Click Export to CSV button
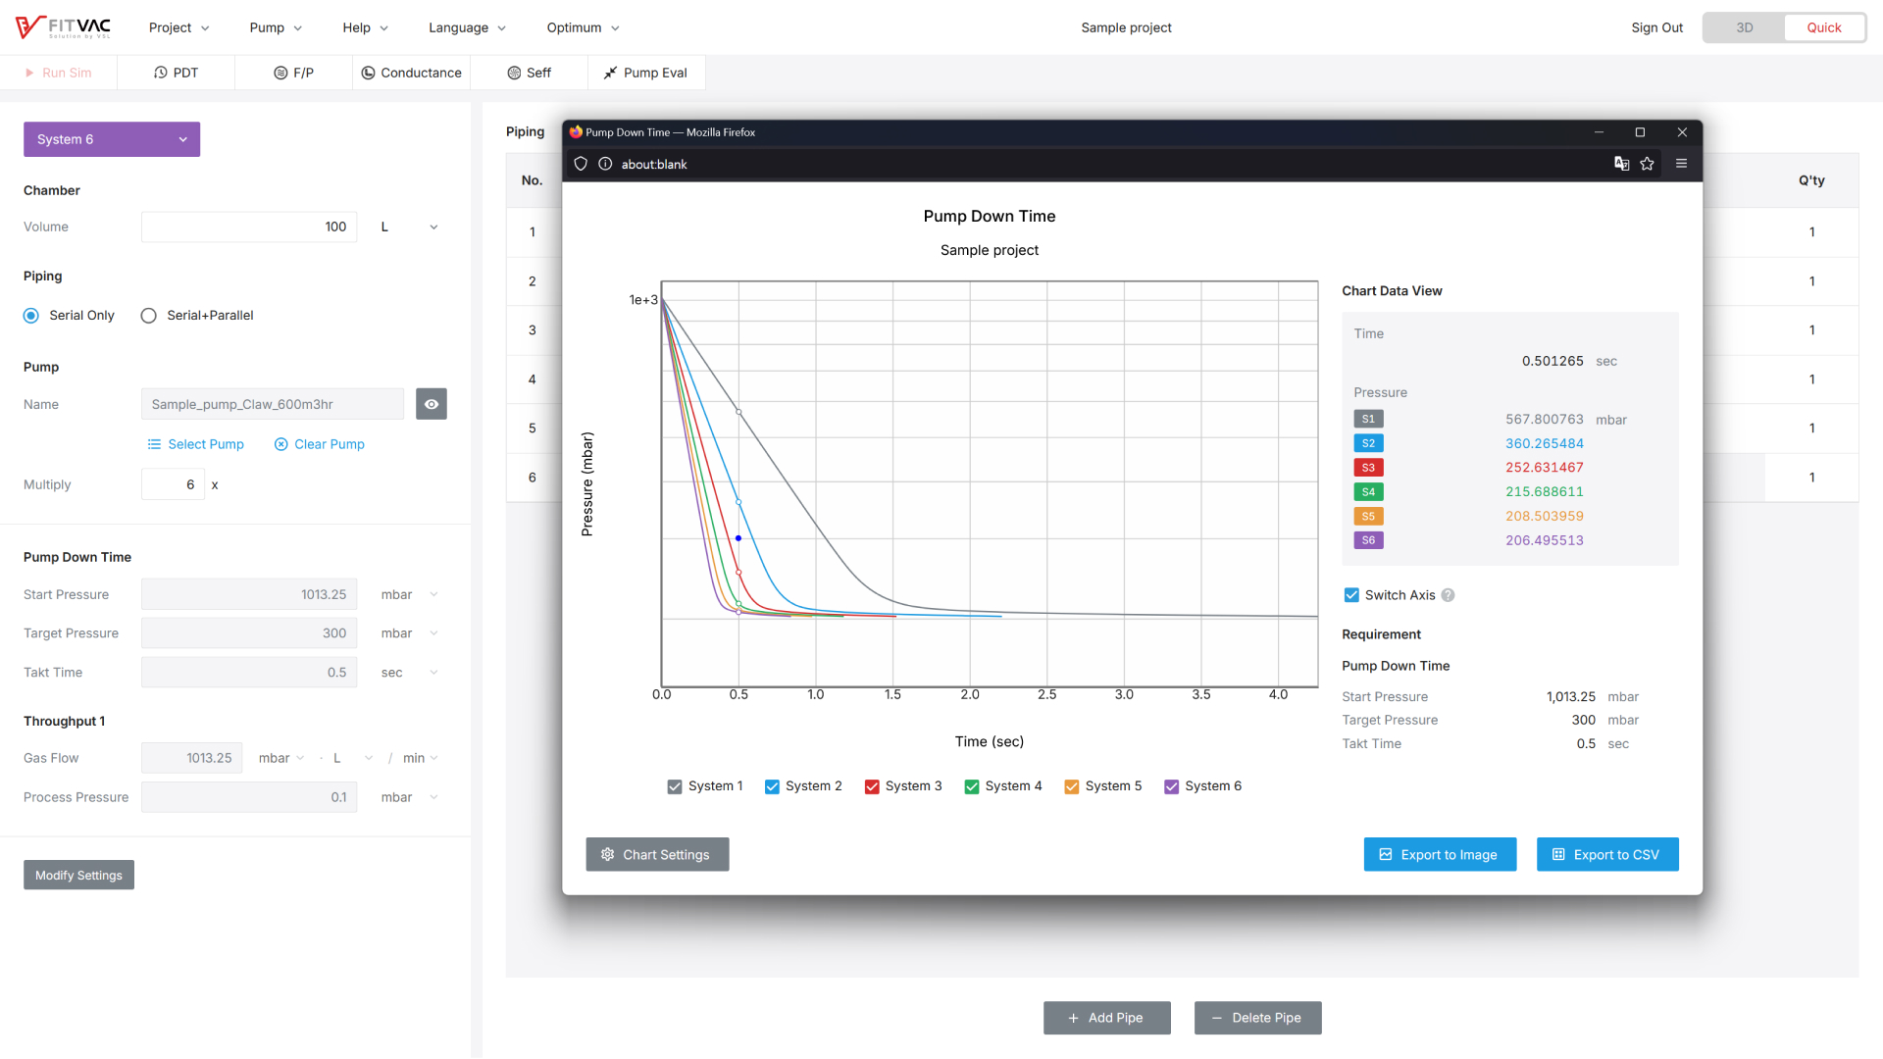 coord(1607,855)
